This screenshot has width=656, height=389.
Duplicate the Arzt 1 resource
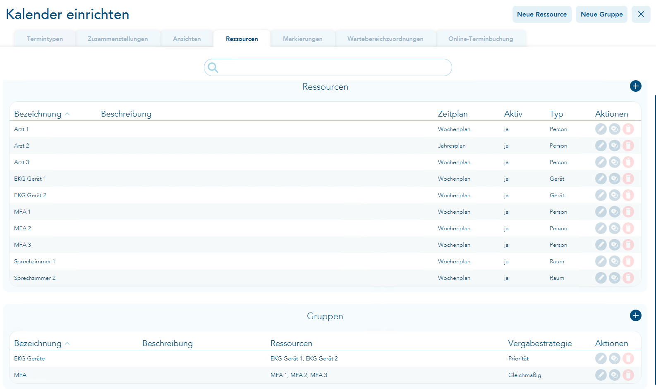(615, 129)
